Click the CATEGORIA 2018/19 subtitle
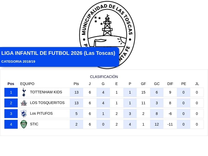The height and width of the screenshot is (156, 208). click(18, 62)
